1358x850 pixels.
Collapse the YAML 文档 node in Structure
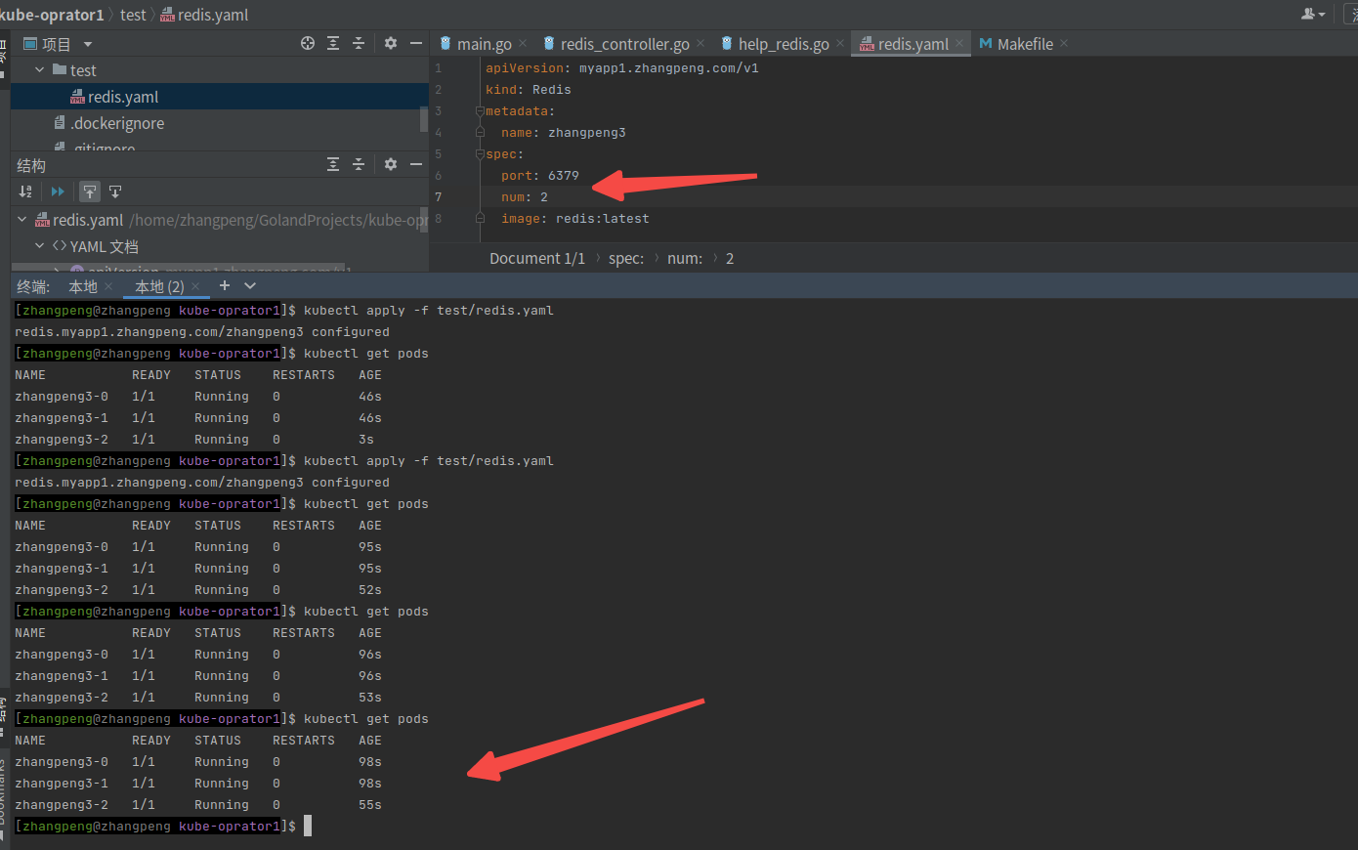[39, 246]
